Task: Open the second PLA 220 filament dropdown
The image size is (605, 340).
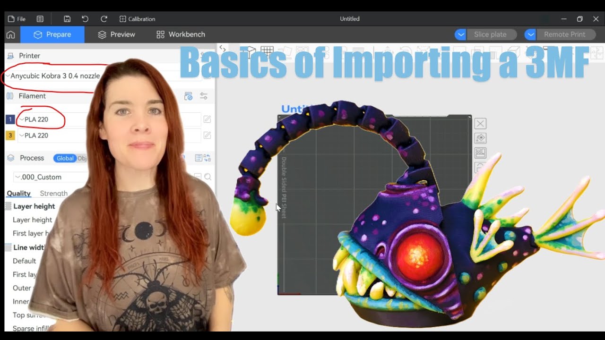Action: click(x=109, y=136)
